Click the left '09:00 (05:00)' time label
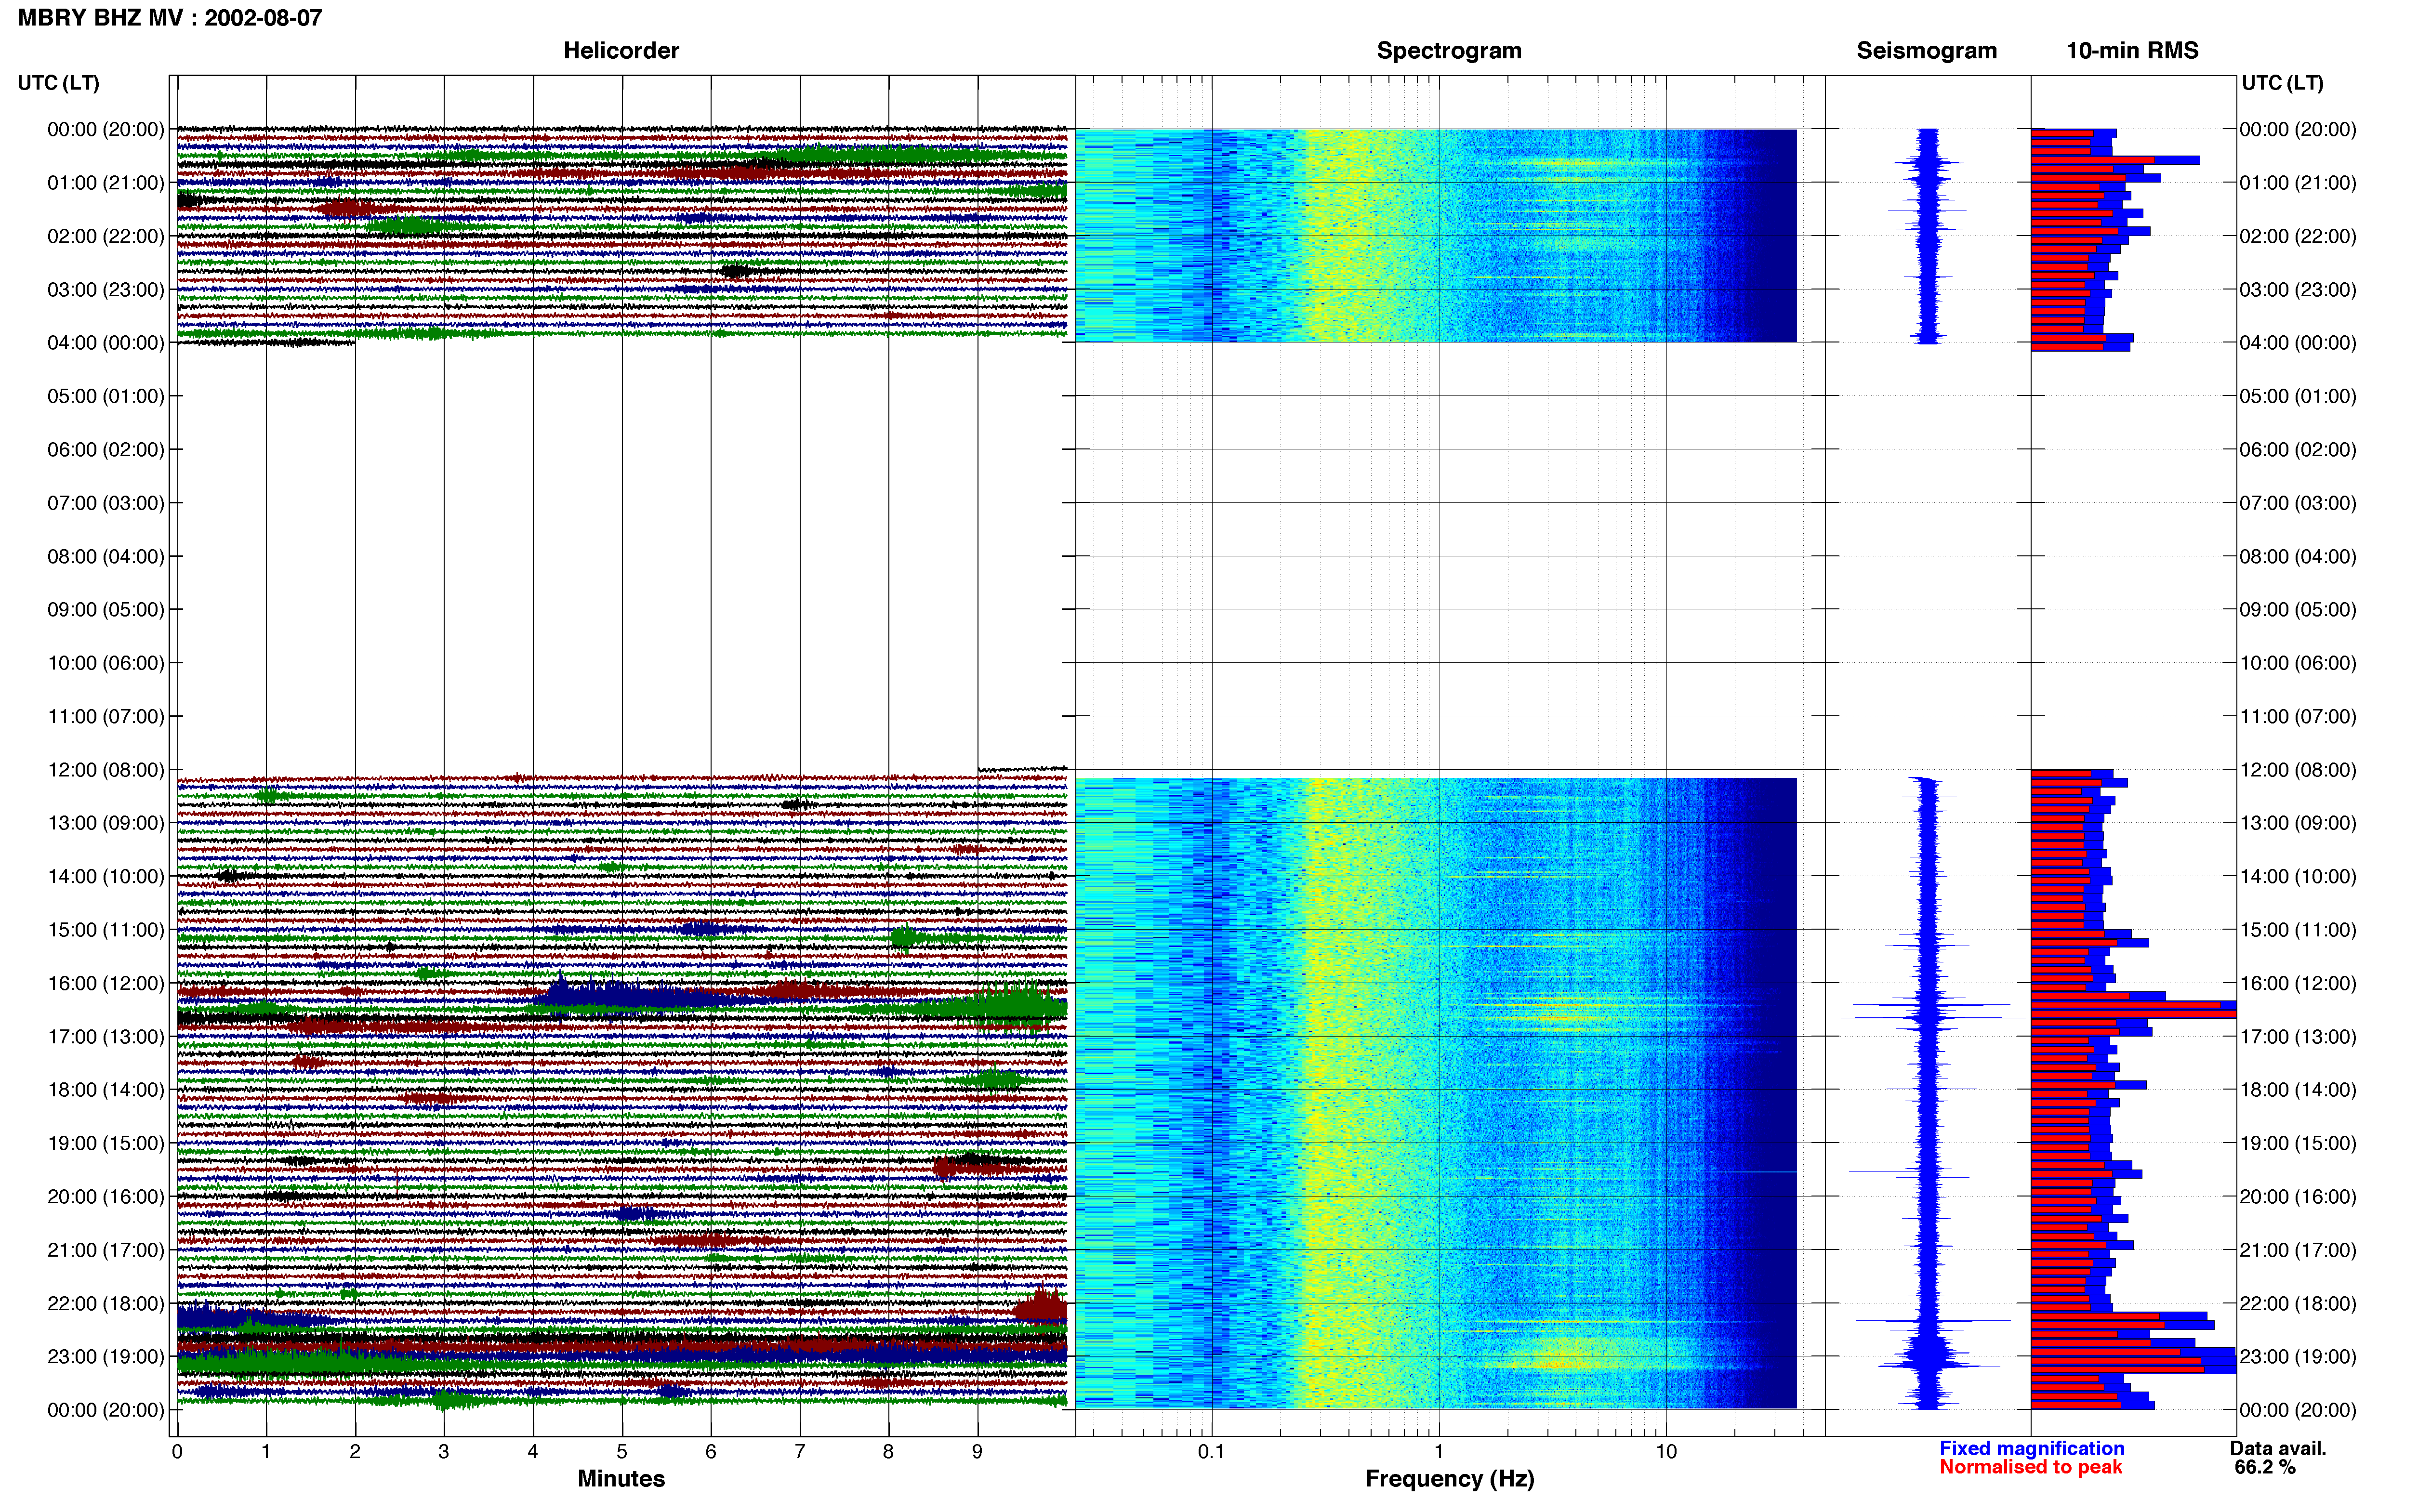The image size is (2418, 1512). pos(106,609)
